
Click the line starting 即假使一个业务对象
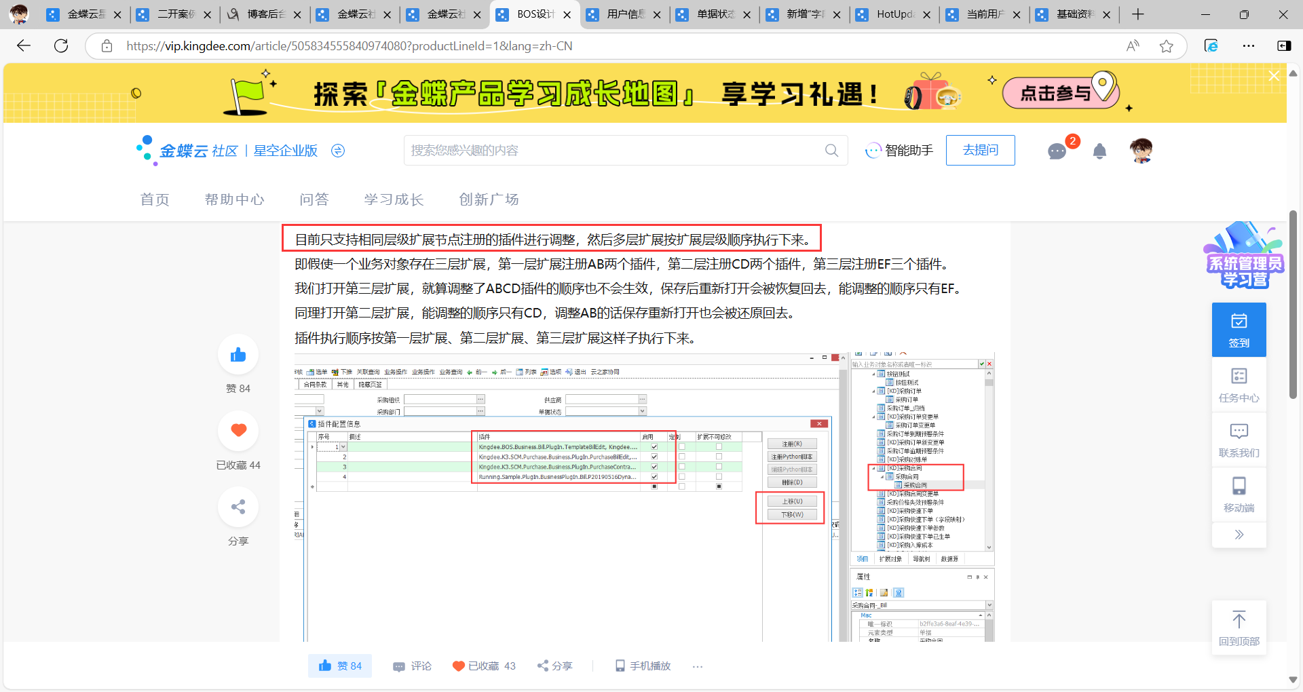coord(624,264)
